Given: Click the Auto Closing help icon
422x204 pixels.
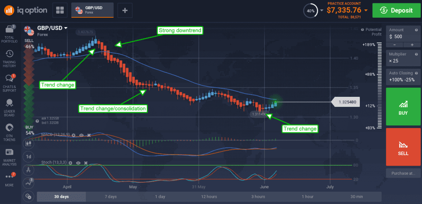Looking at the screenshot, I should pos(416,73).
